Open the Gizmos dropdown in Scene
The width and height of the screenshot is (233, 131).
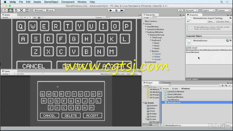[100, 17]
